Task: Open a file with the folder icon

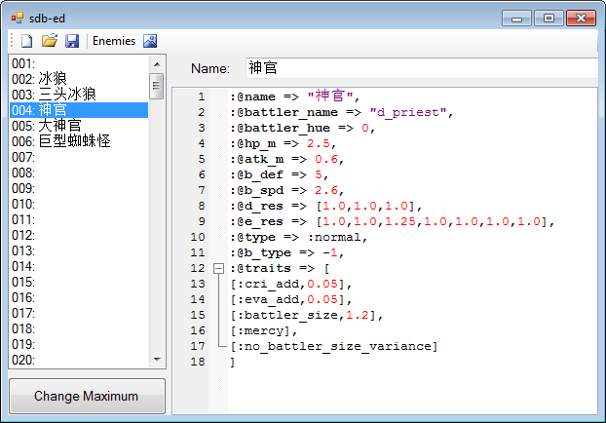Action: [50, 41]
